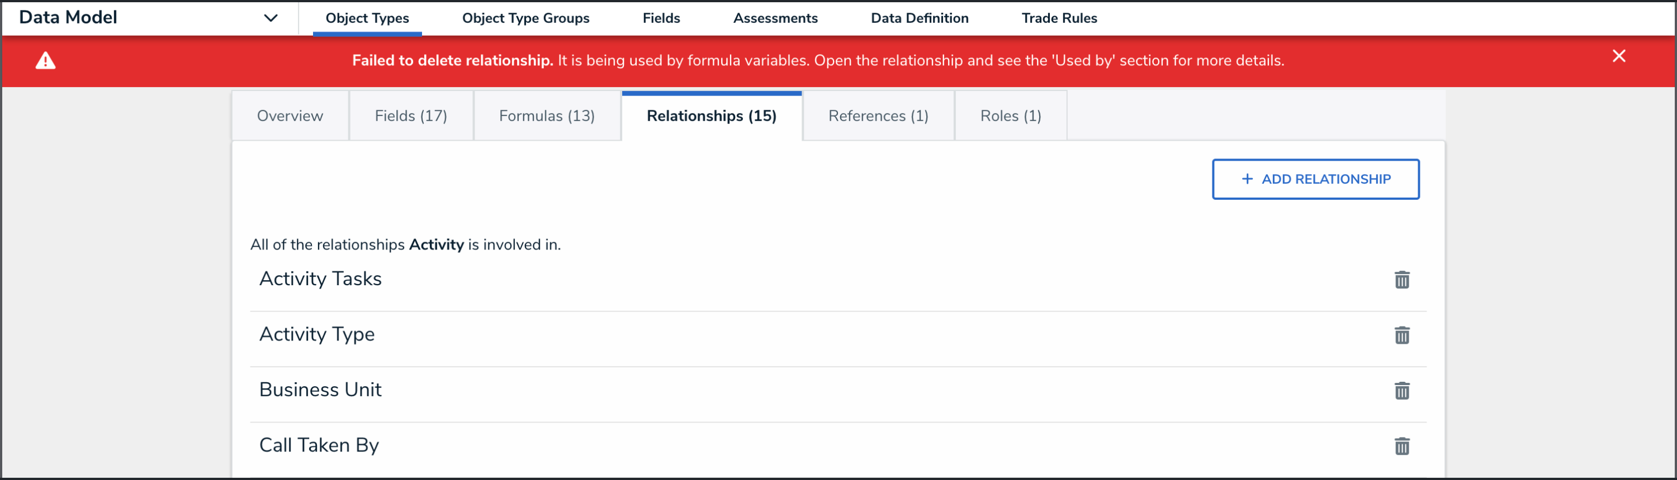Viewport: 1677px width, 480px height.
Task: Dismiss the red error banner
Action: coord(1618,56)
